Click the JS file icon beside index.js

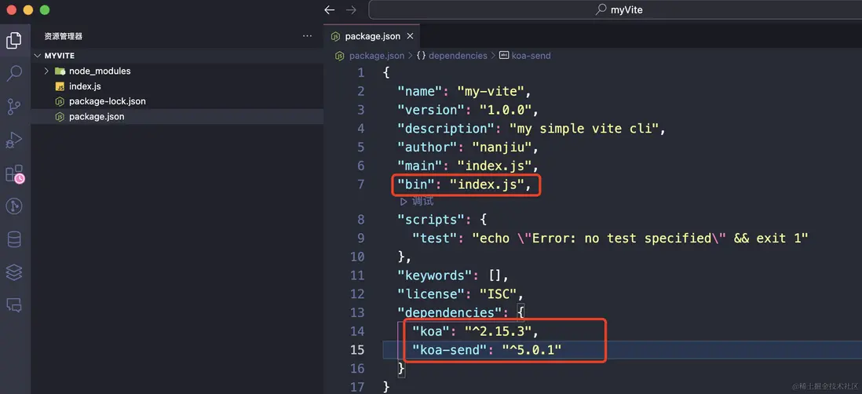60,86
